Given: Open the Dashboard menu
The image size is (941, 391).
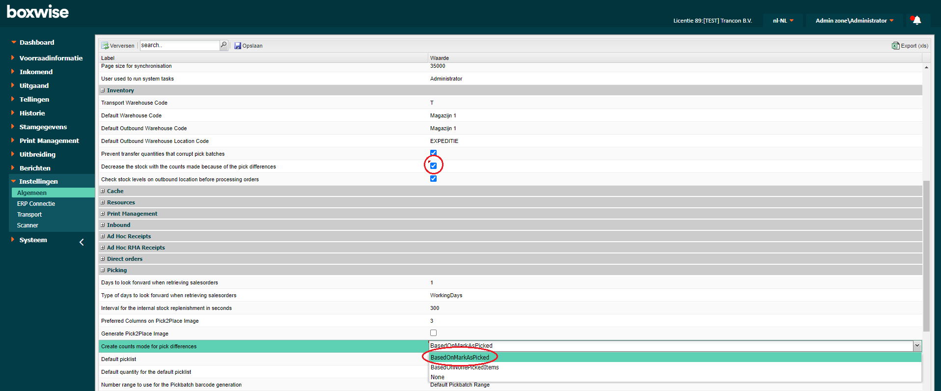Looking at the screenshot, I should [x=37, y=43].
